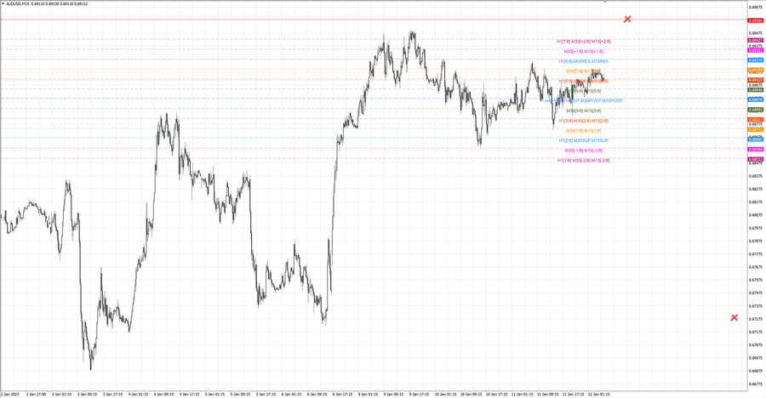Click the AUDUSD,M15 chart title text
This screenshot has height=398, width=766.
16,3
